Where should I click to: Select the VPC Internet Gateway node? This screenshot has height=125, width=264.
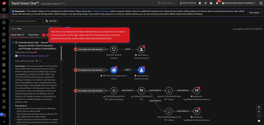pyautogui.click(x=114, y=91)
